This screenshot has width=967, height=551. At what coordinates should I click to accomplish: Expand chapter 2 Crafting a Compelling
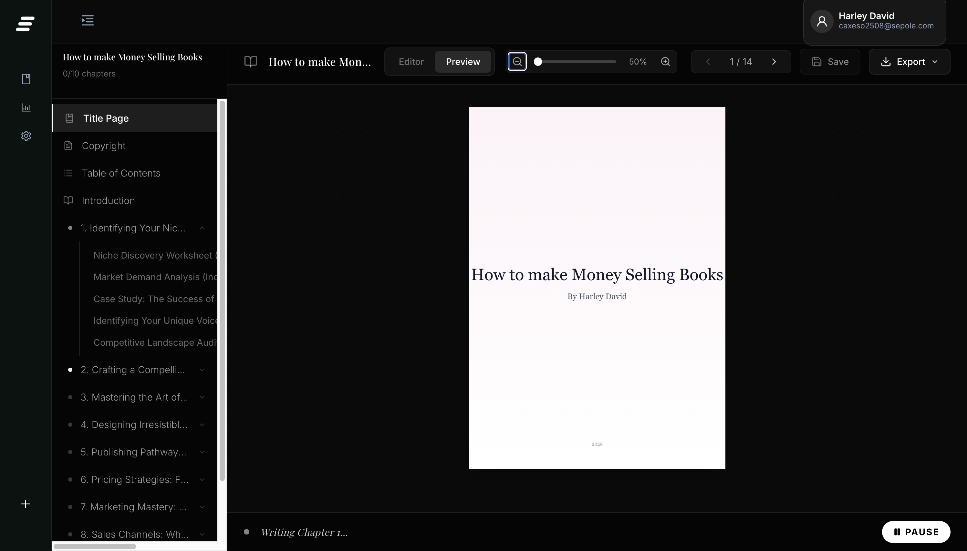point(202,370)
